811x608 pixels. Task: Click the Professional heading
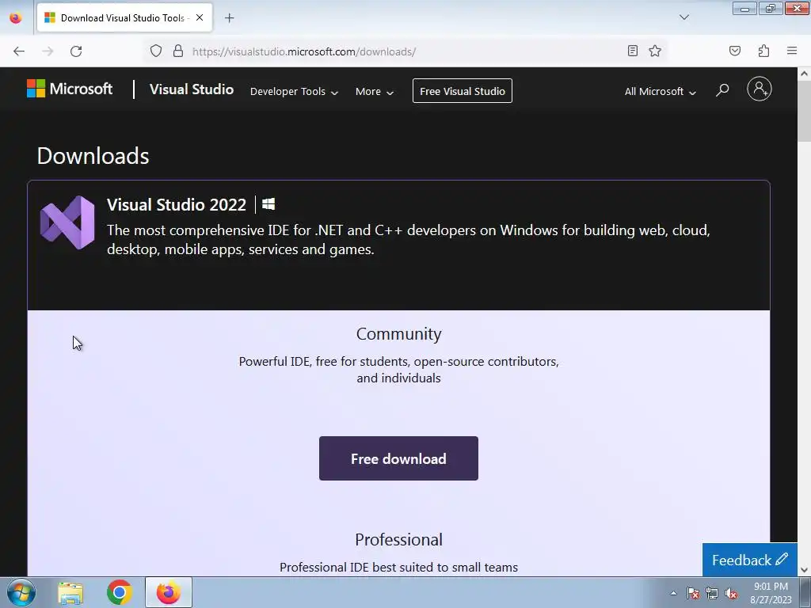tap(399, 540)
